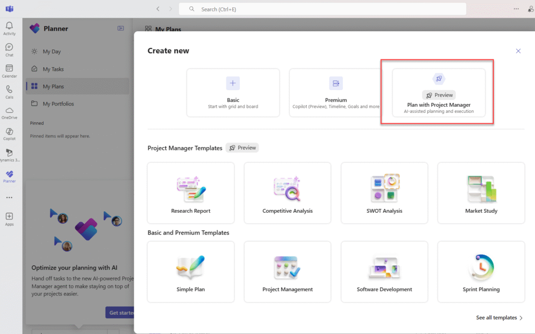Create a Basic plan
This screenshot has width=535, height=334.
coord(233,93)
